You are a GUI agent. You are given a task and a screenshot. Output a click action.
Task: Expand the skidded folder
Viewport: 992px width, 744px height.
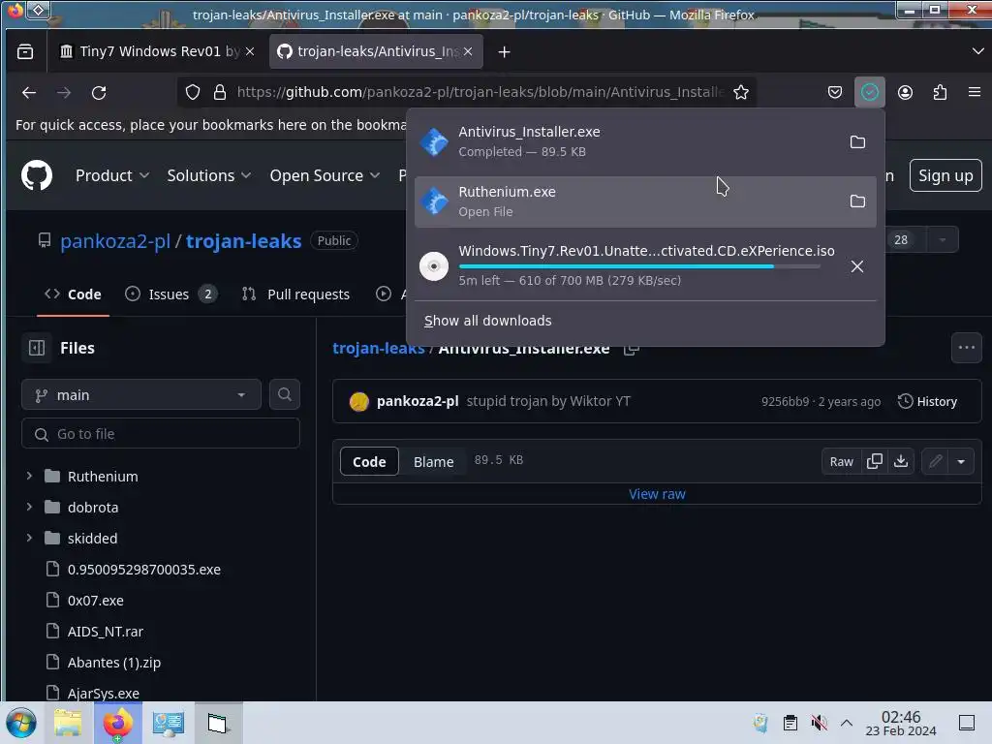click(29, 538)
